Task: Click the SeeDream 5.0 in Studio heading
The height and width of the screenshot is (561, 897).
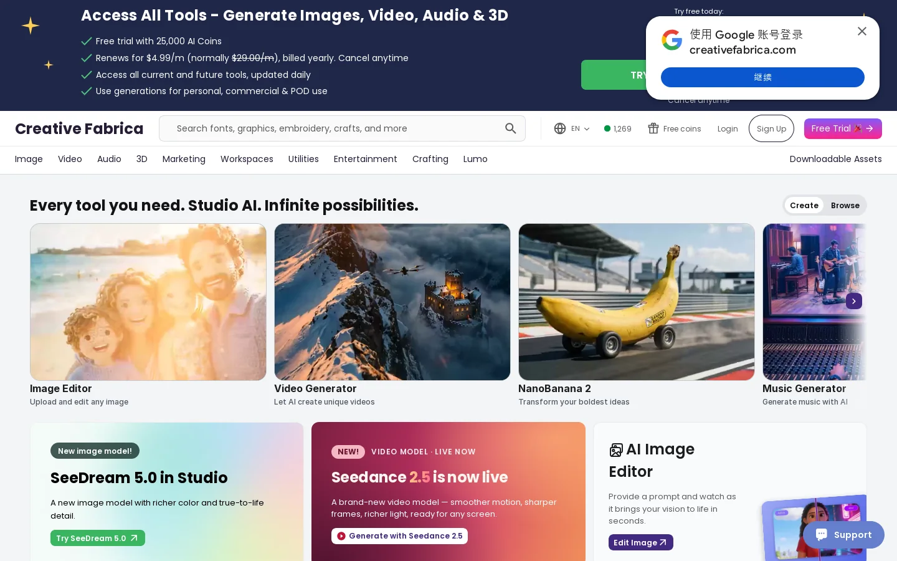Action: 139,477
